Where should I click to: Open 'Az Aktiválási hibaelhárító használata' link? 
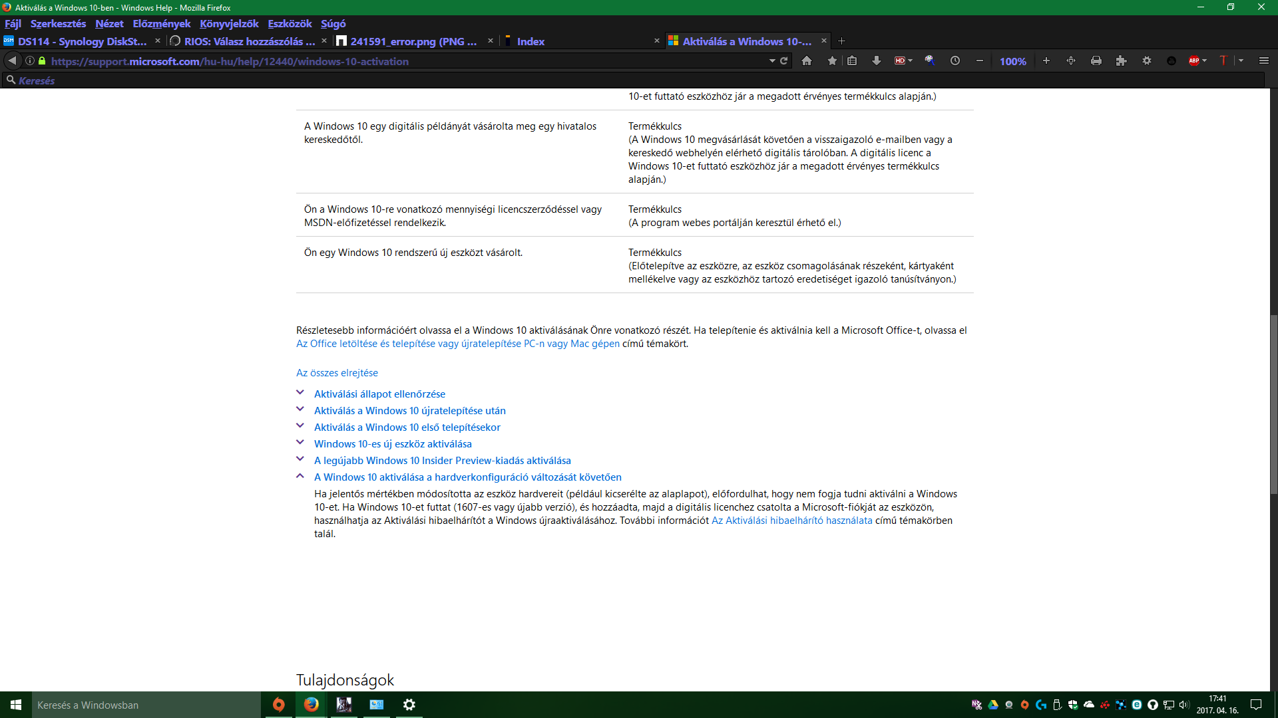[x=792, y=521]
